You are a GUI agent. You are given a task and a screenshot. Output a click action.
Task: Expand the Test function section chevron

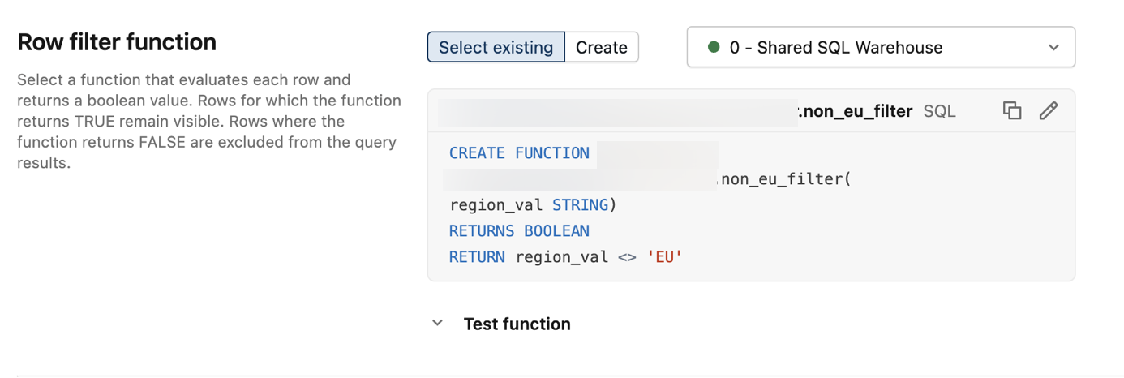438,324
